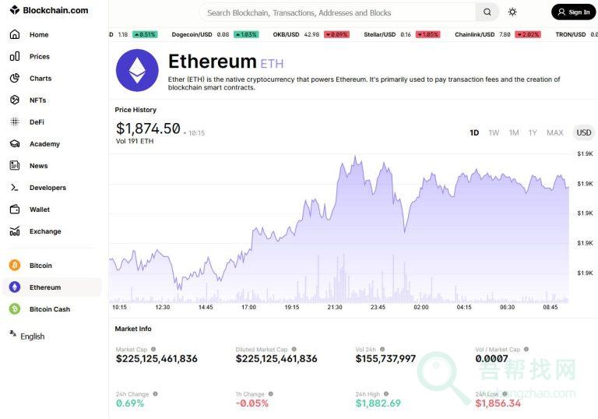Focus the blockchain search input field
This screenshot has width=598, height=419.
click(339, 12)
